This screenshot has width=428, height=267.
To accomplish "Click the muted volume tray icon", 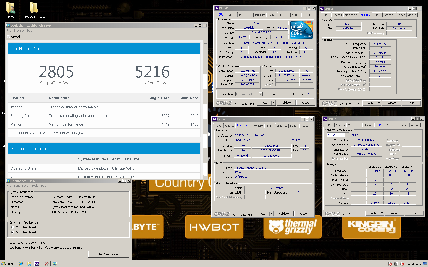I will point(402,264).
